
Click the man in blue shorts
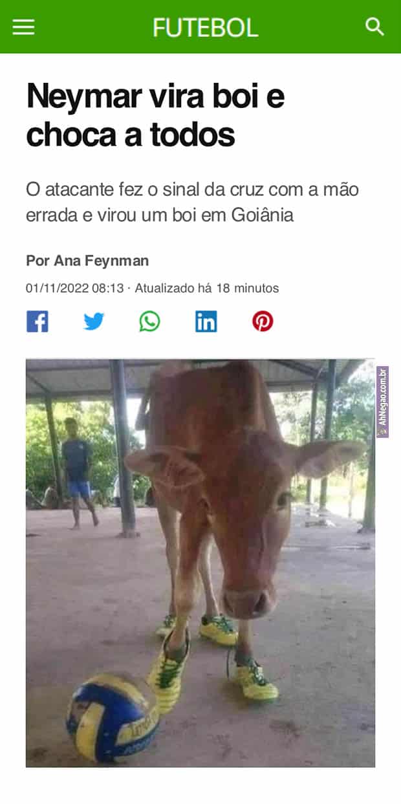pos(78,472)
